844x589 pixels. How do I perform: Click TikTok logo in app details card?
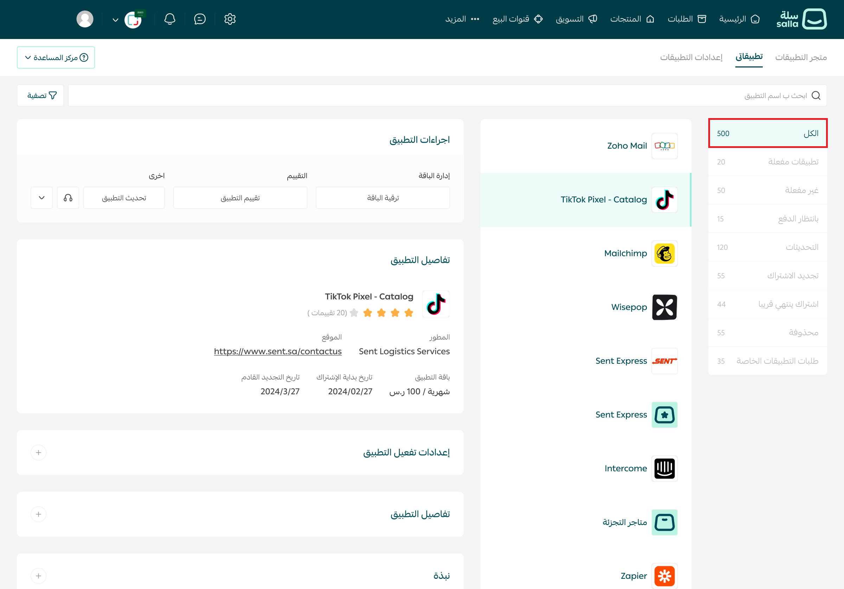436,304
